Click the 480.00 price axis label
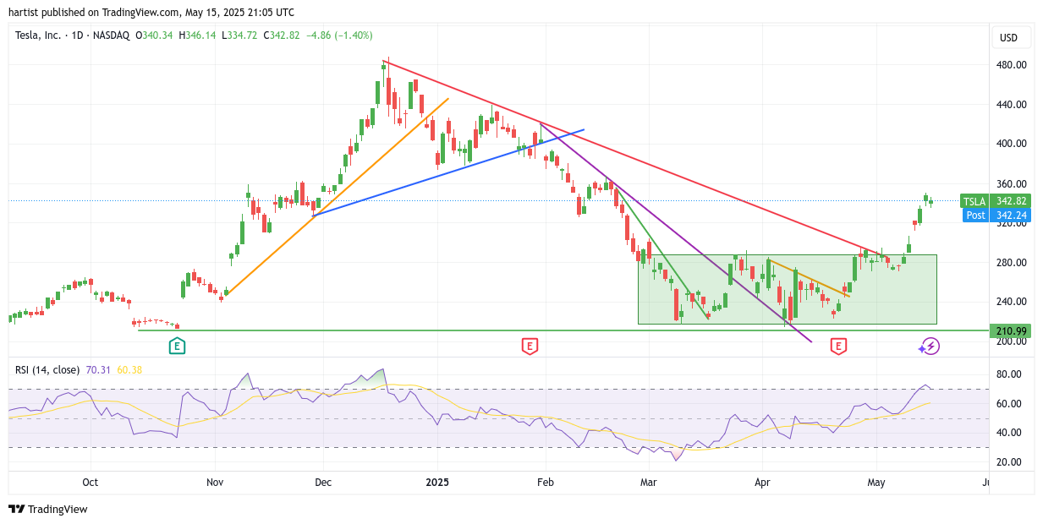 coord(1011,65)
